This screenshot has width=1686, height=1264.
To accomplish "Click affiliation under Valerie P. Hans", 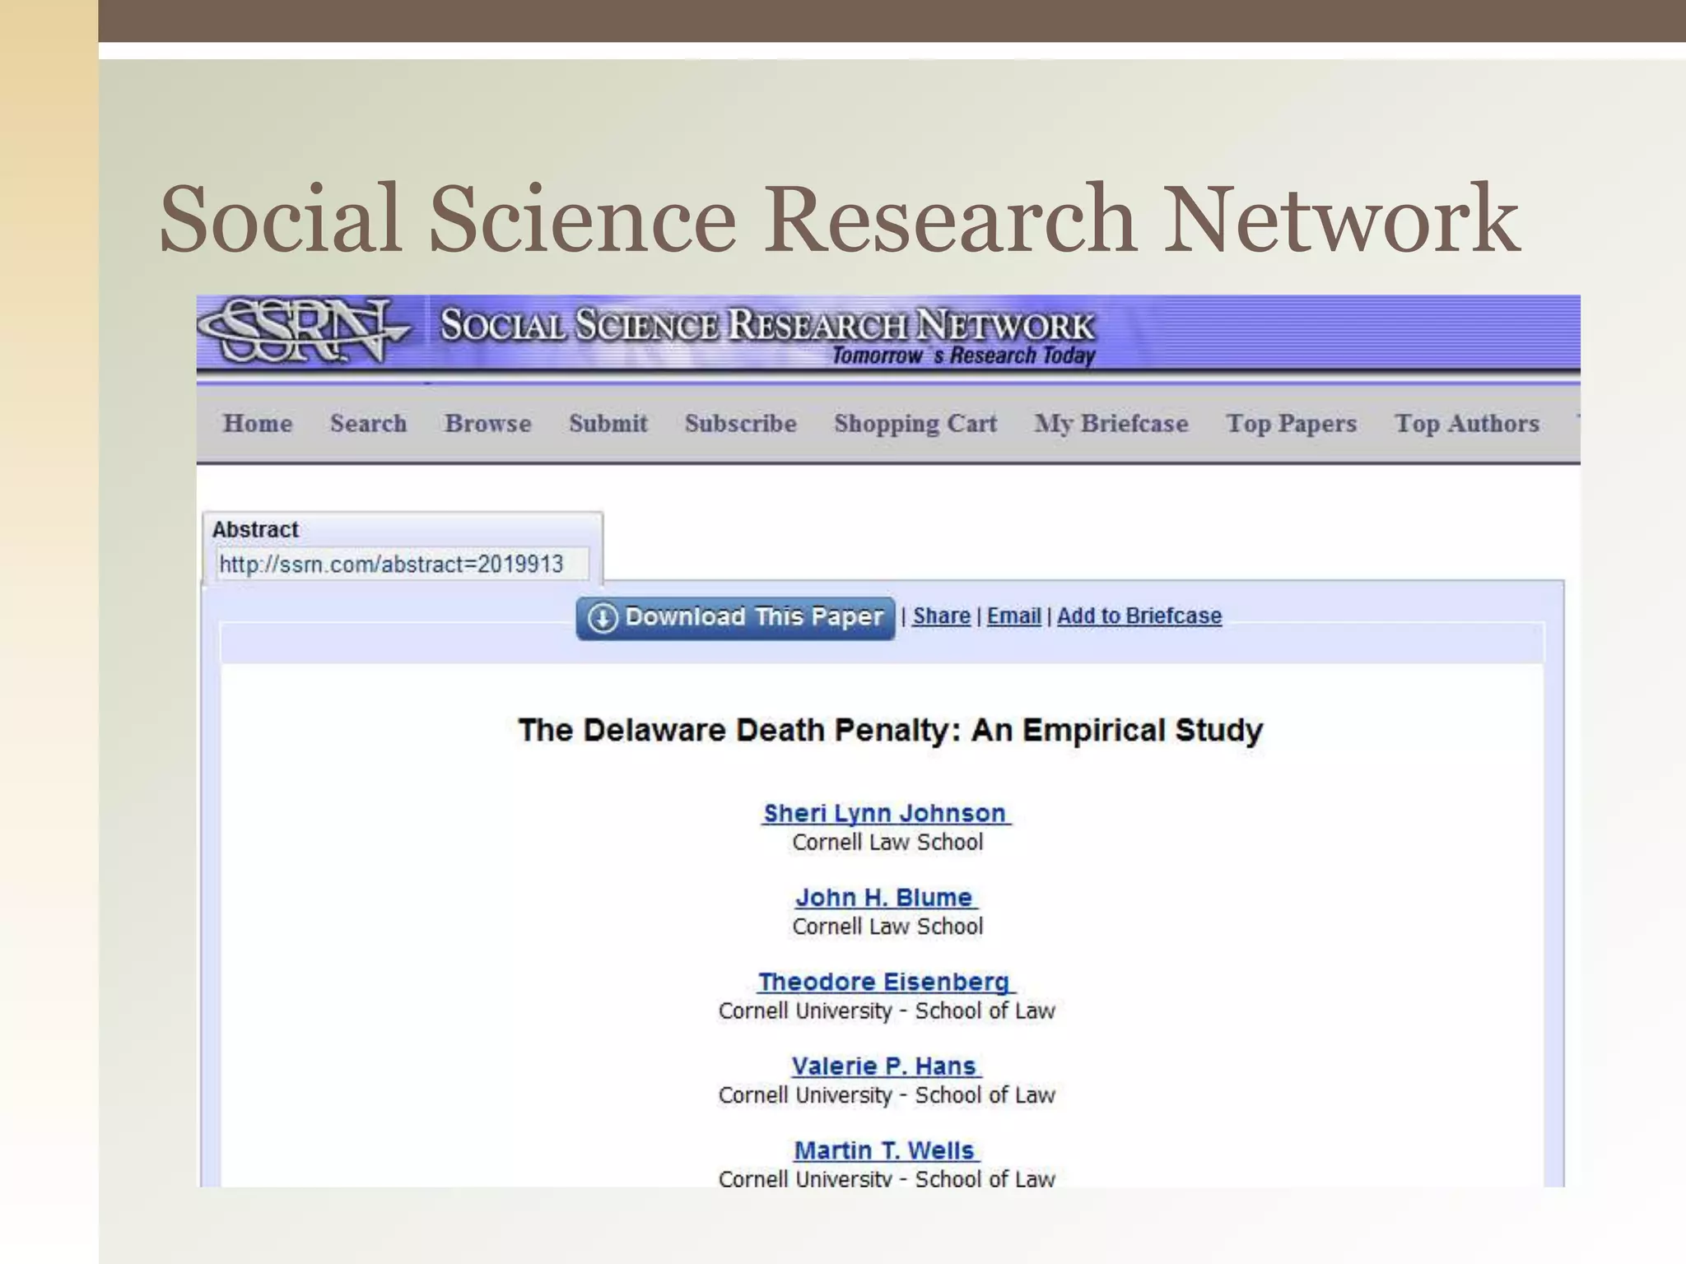I will click(887, 1094).
